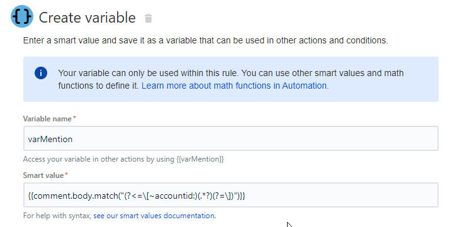The height and width of the screenshot is (227, 450).
Task: Click the red asterisk beside Smart value
Action: 66,175
